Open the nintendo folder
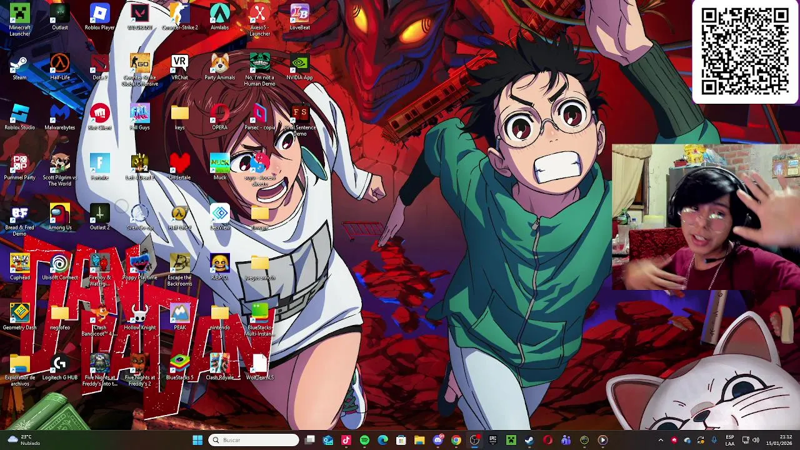The image size is (800, 450). (x=220, y=317)
